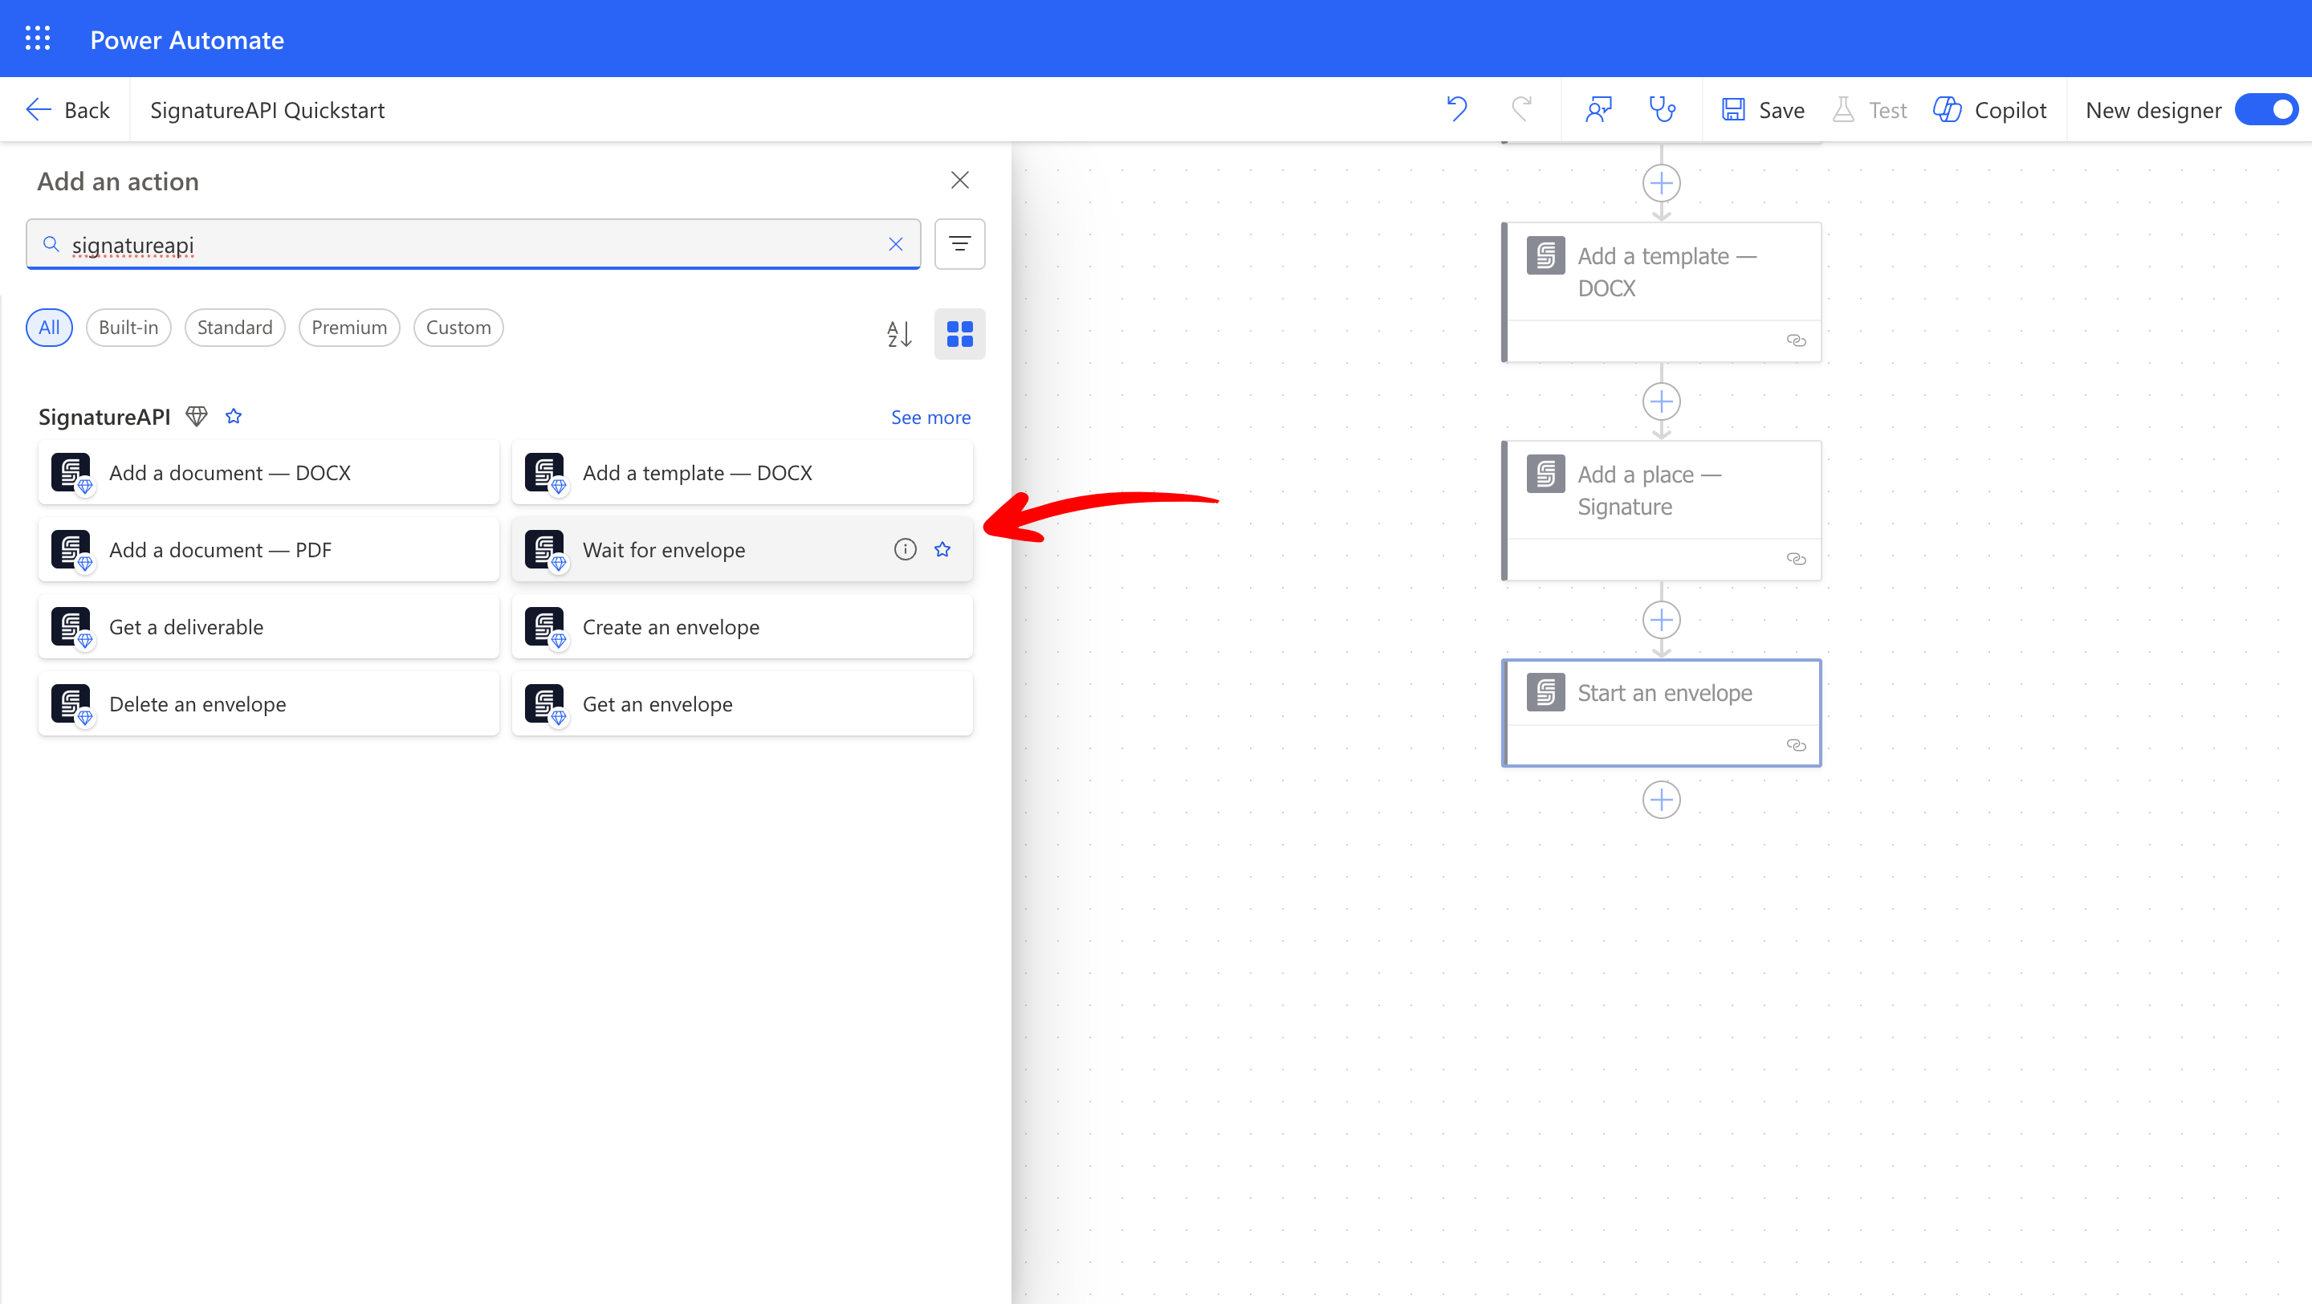The image size is (2312, 1304).
Task: Select the Premium filter tab
Action: (x=348, y=328)
